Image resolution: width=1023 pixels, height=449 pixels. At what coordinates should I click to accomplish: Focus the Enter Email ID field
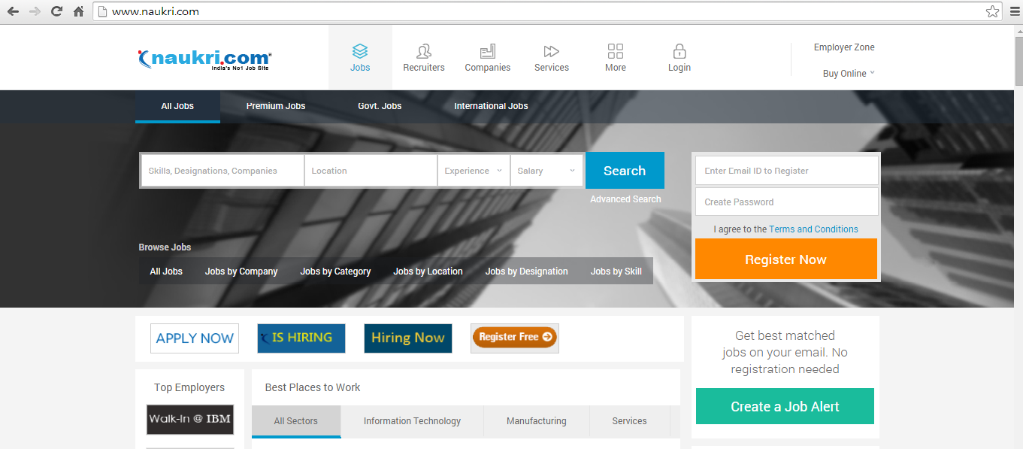point(786,171)
